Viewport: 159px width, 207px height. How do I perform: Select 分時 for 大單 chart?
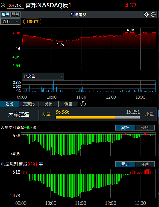coord(145,128)
